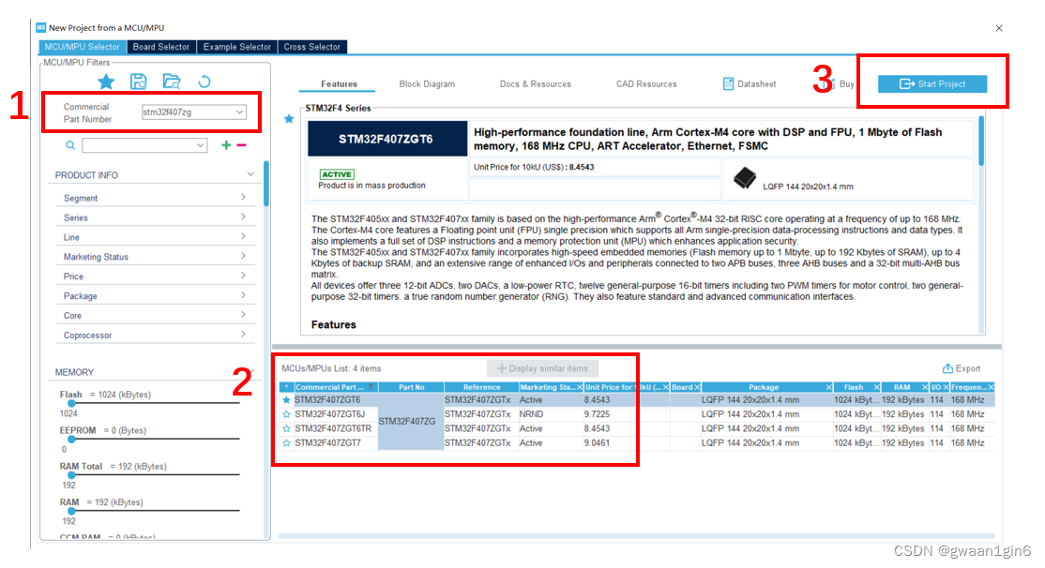Click the Export icon above the MCU list

947,368
